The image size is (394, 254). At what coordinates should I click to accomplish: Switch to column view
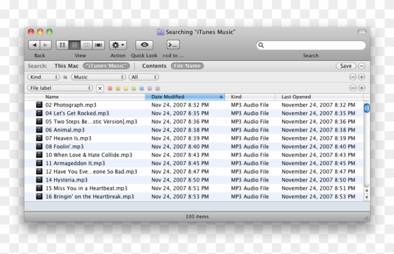[86, 45]
